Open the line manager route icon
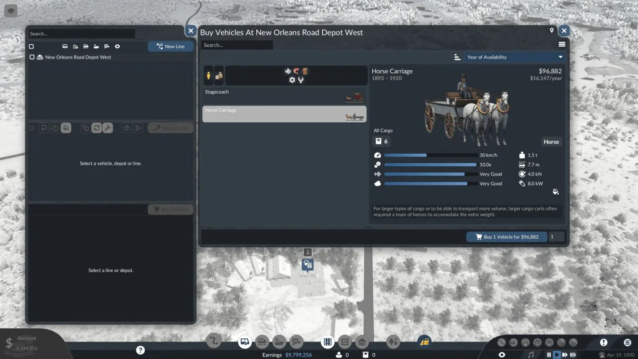Screen dimensions: 638x359 point(214,341)
